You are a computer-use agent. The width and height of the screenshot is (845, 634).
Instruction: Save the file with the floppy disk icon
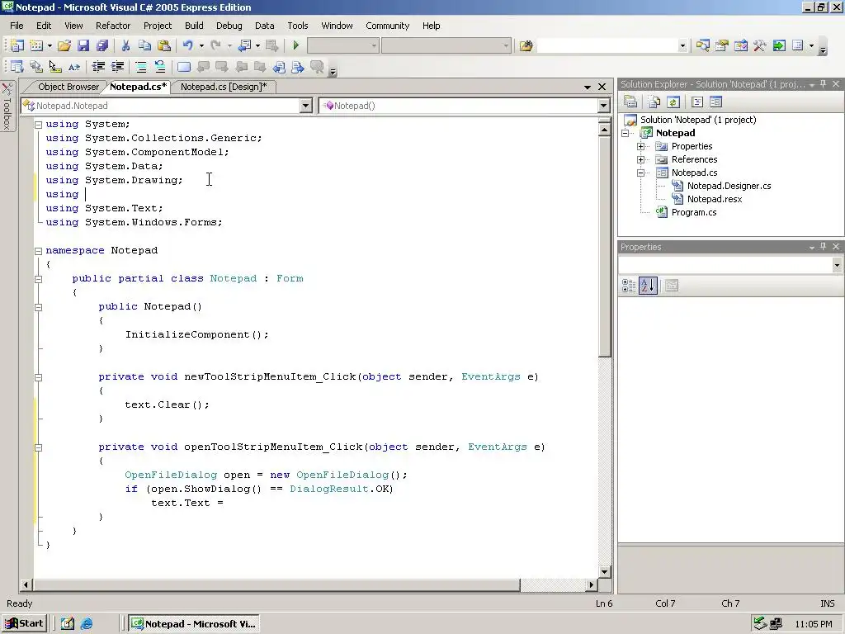[x=83, y=46]
